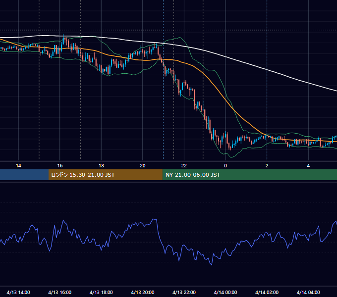Click the "4/13 22:00" date label
The width and height of the screenshot is (337, 297).
tap(184, 292)
